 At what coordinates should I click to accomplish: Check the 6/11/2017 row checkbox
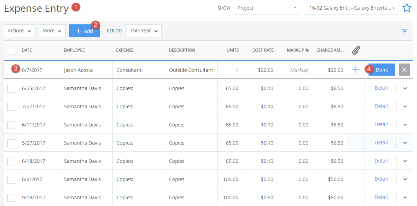[11, 125]
